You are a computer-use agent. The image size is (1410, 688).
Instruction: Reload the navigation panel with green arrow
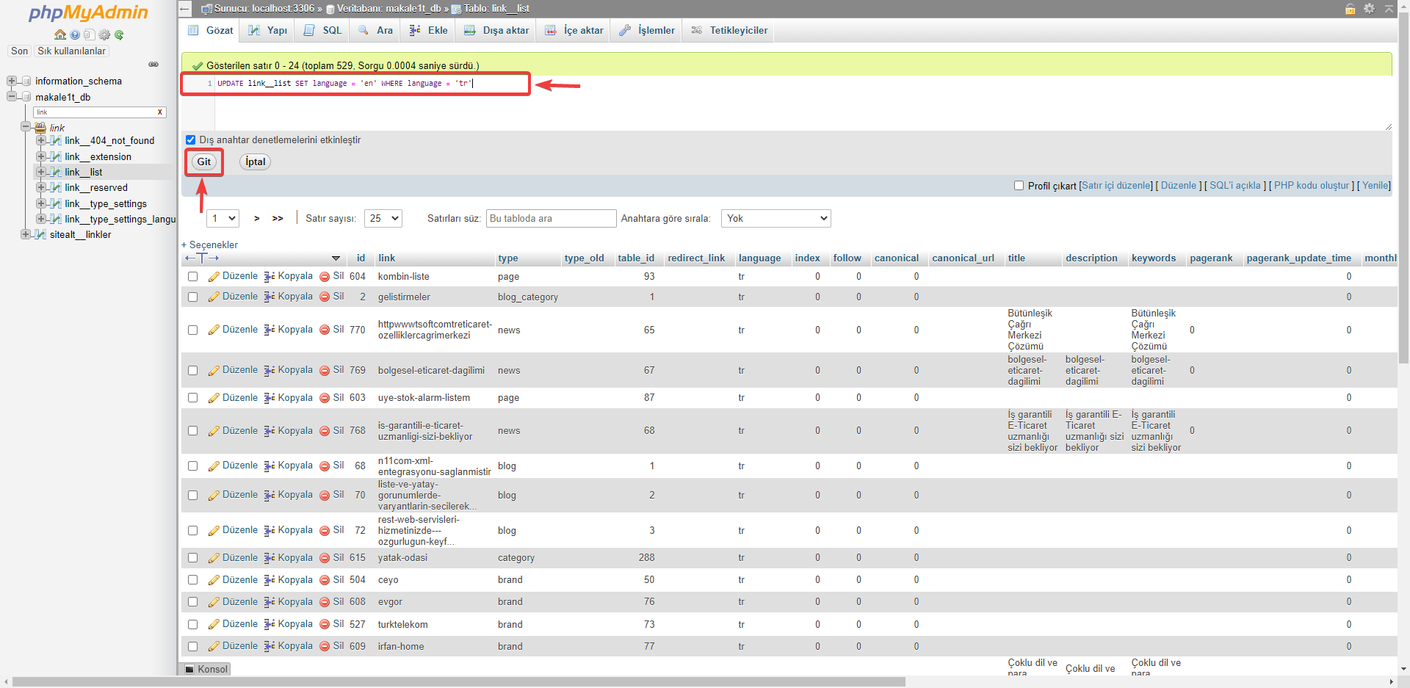coord(119,35)
